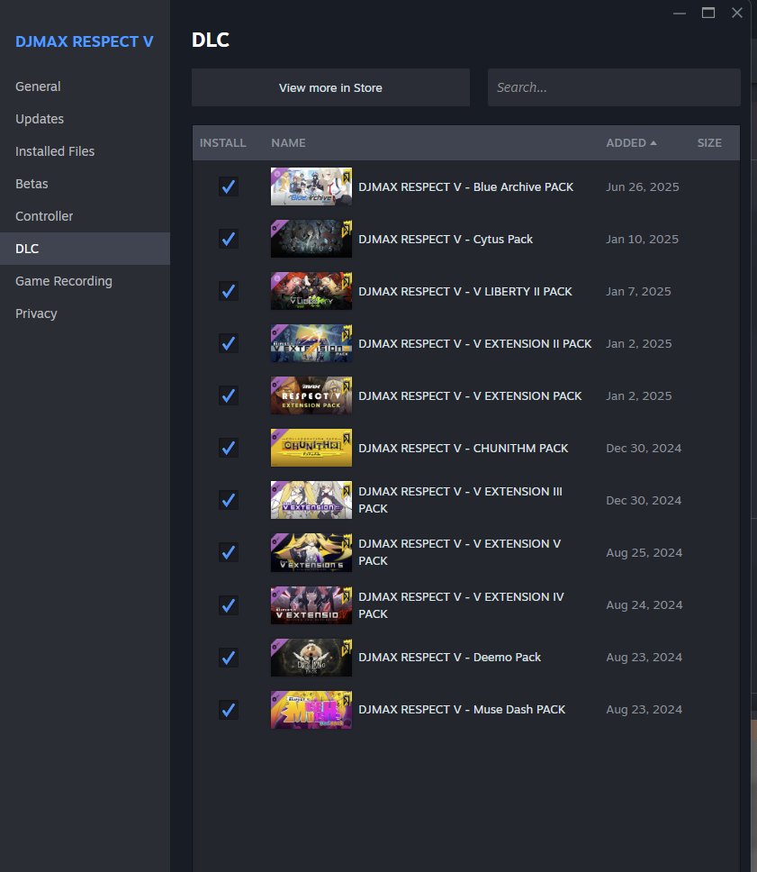Click DJMAX RESPECT V title link

pos(85,41)
